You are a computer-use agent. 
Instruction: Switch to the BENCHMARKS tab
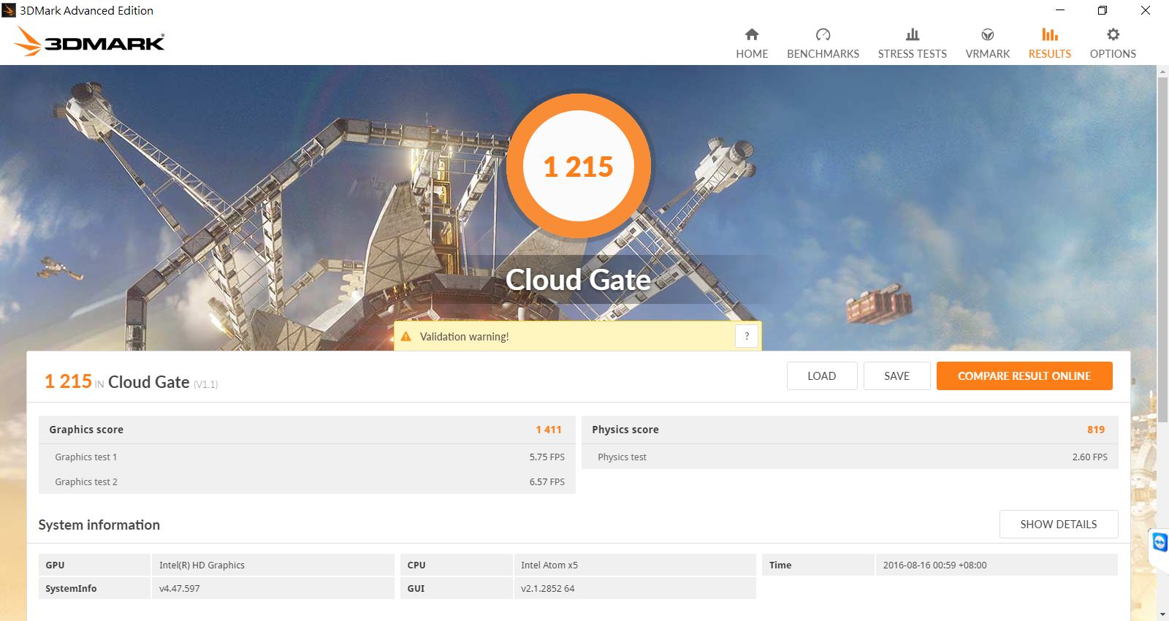[823, 54]
